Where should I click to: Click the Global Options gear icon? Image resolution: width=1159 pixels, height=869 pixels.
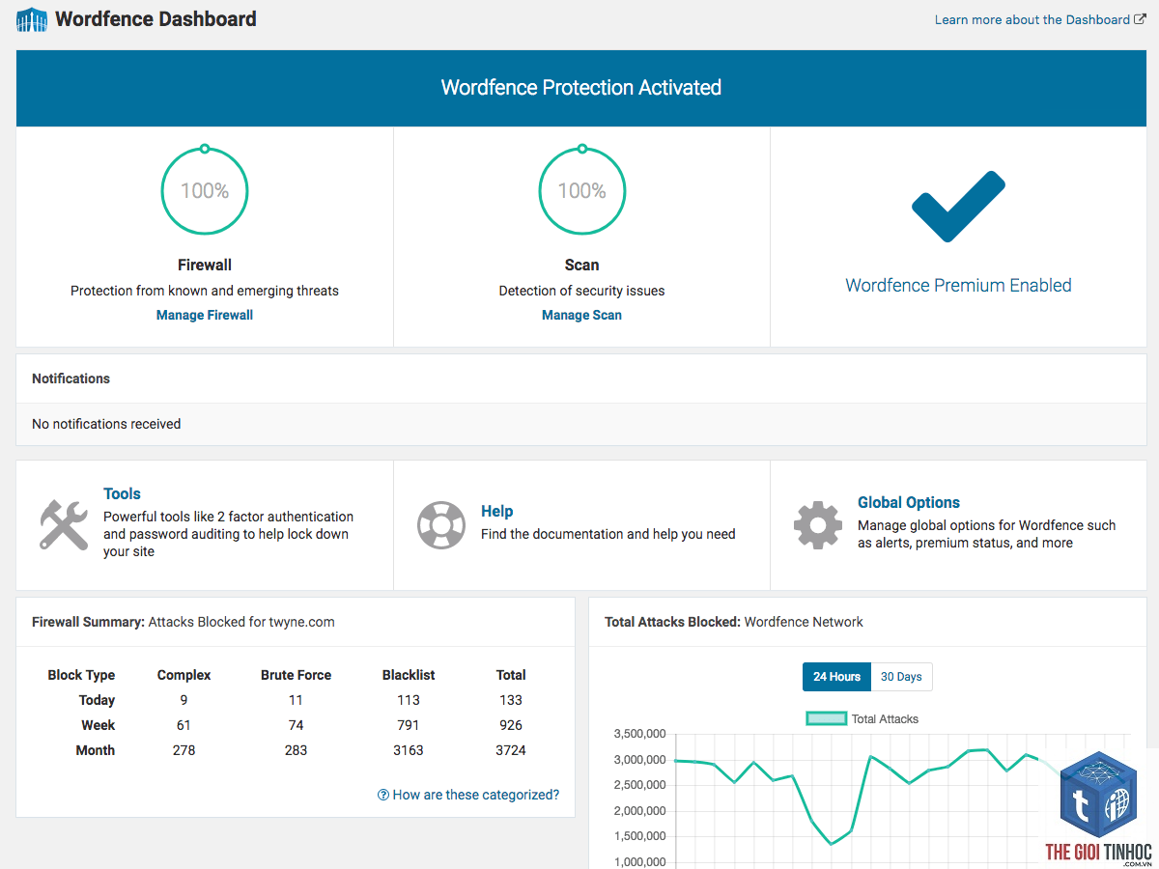pos(818,524)
